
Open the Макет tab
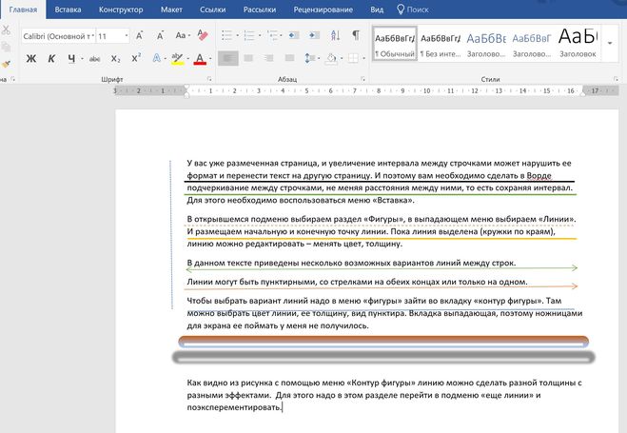point(171,10)
